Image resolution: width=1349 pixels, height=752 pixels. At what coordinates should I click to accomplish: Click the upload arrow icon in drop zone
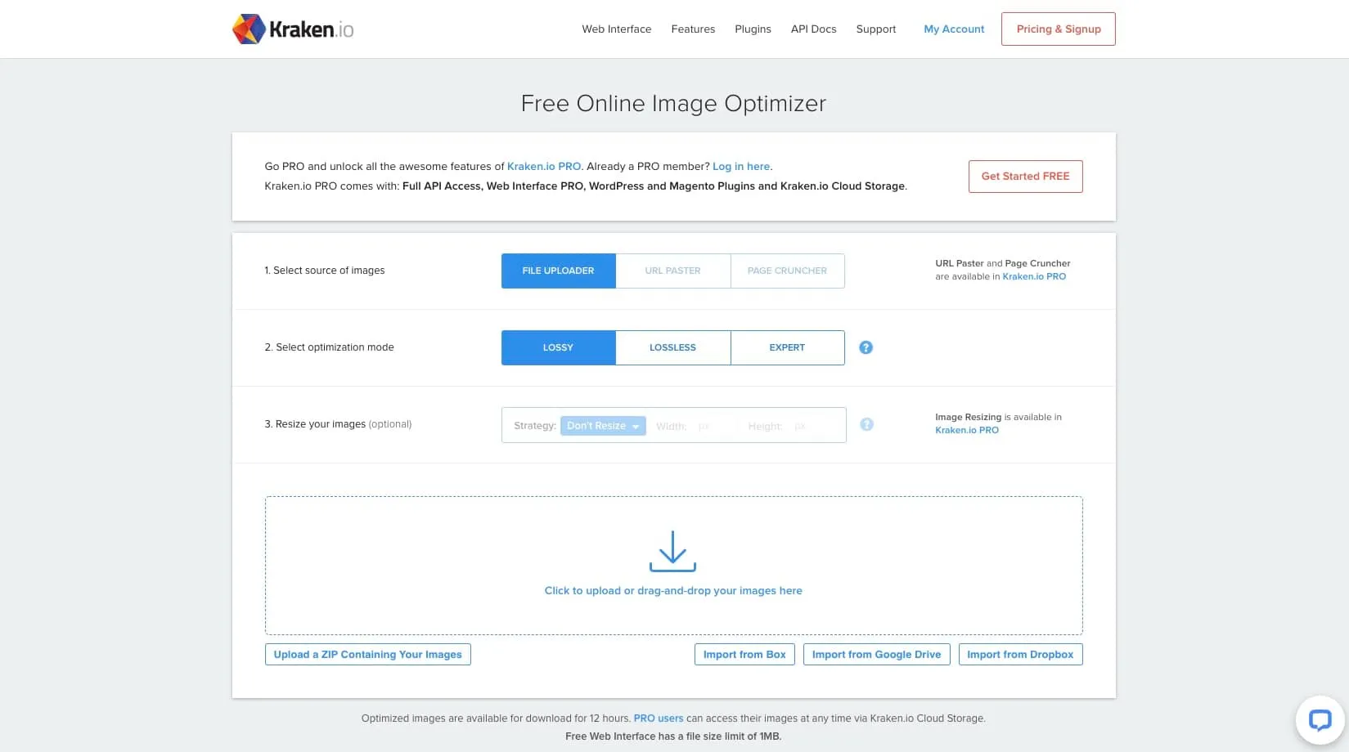672,551
